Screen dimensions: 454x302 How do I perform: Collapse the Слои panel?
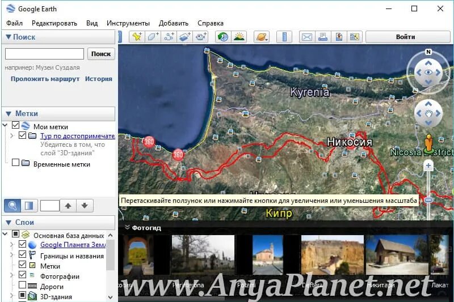(x=9, y=223)
